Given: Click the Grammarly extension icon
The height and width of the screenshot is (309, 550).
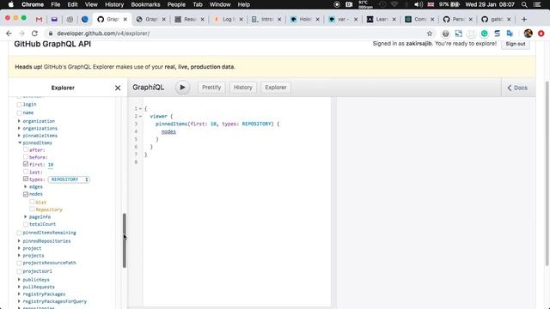Looking at the screenshot, I should point(484,33).
